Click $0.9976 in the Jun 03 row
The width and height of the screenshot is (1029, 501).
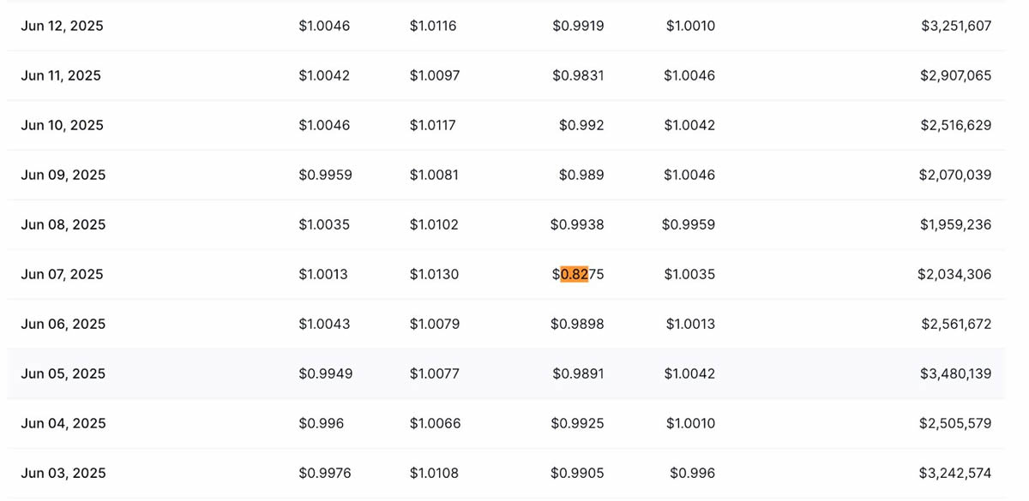[325, 473]
